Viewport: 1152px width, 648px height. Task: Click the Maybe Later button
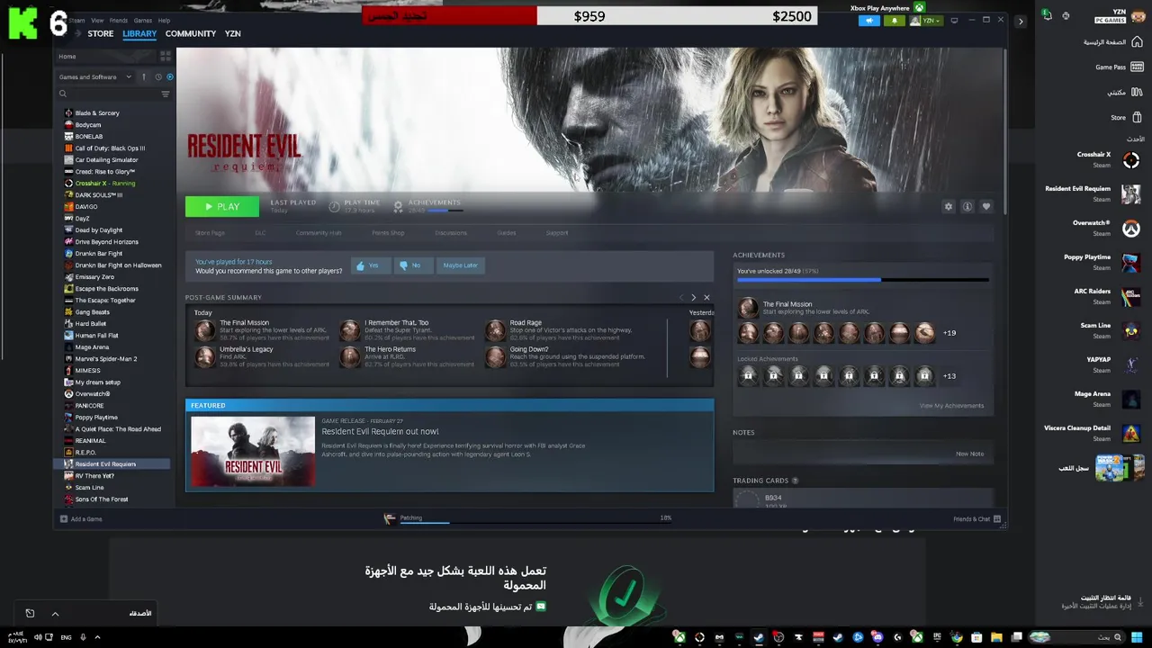pyautogui.click(x=461, y=265)
